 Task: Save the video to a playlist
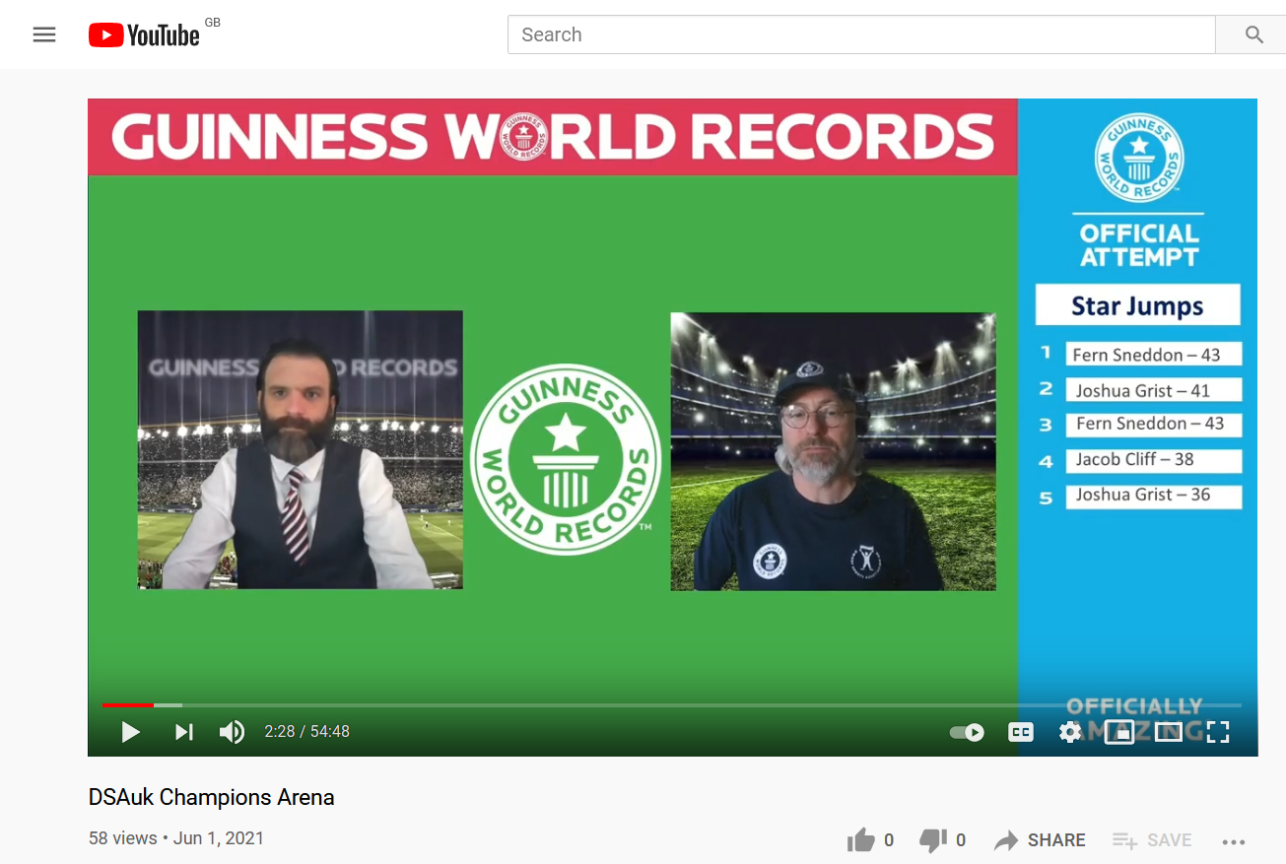[1152, 840]
